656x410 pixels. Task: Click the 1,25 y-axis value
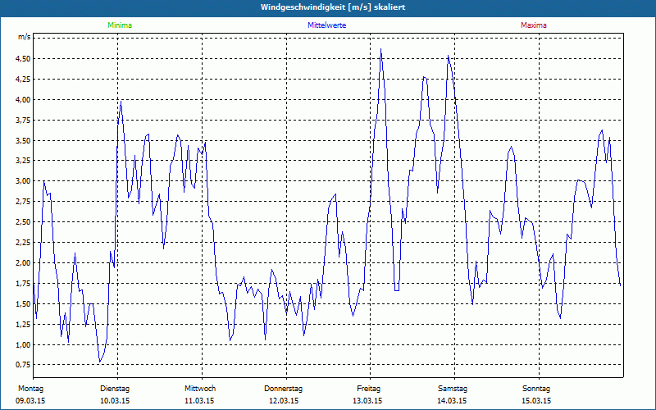tap(24, 324)
